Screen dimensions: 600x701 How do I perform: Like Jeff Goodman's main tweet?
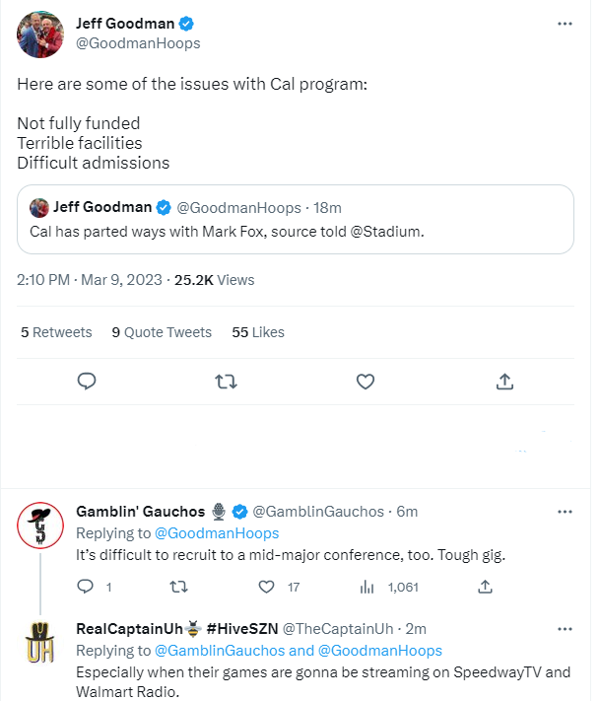point(365,382)
